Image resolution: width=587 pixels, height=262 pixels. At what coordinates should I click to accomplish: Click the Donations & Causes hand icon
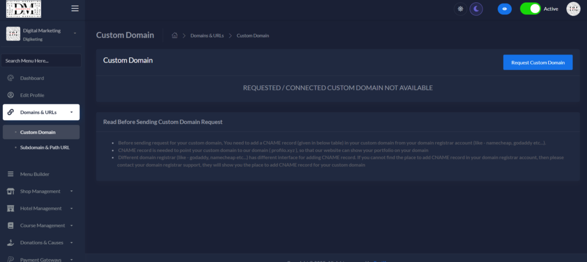(x=10, y=243)
